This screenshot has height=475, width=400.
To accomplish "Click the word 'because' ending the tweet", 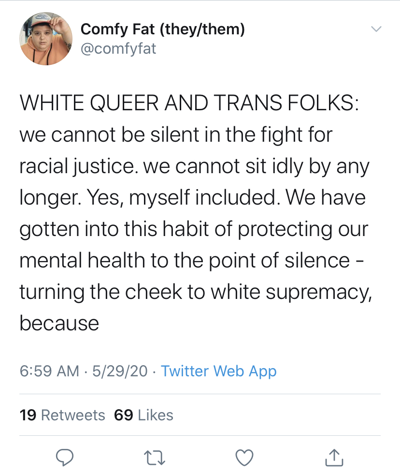I will (x=59, y=323).
